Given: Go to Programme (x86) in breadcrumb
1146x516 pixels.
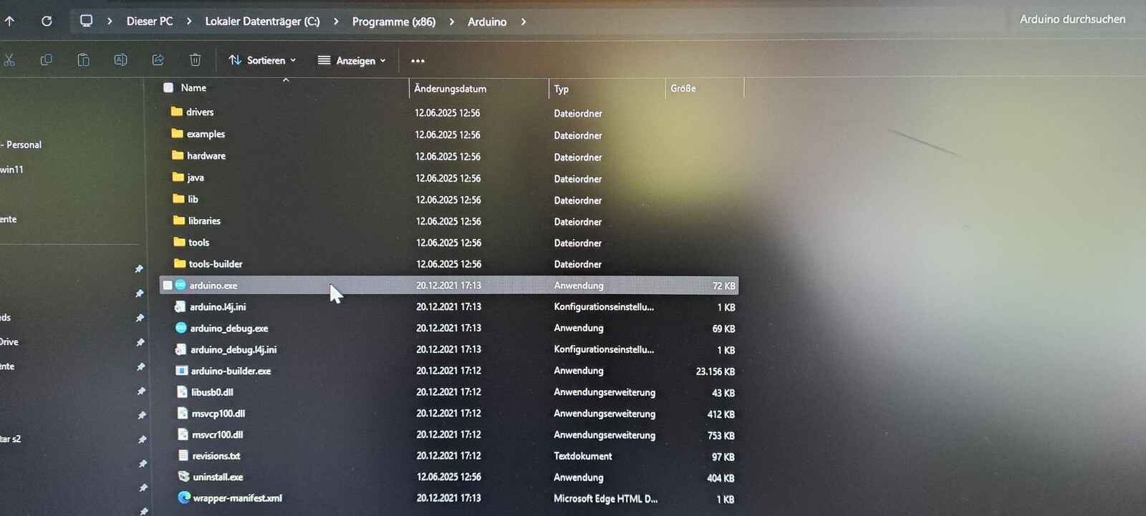Looking at the screenshot, I should (393, 21).
